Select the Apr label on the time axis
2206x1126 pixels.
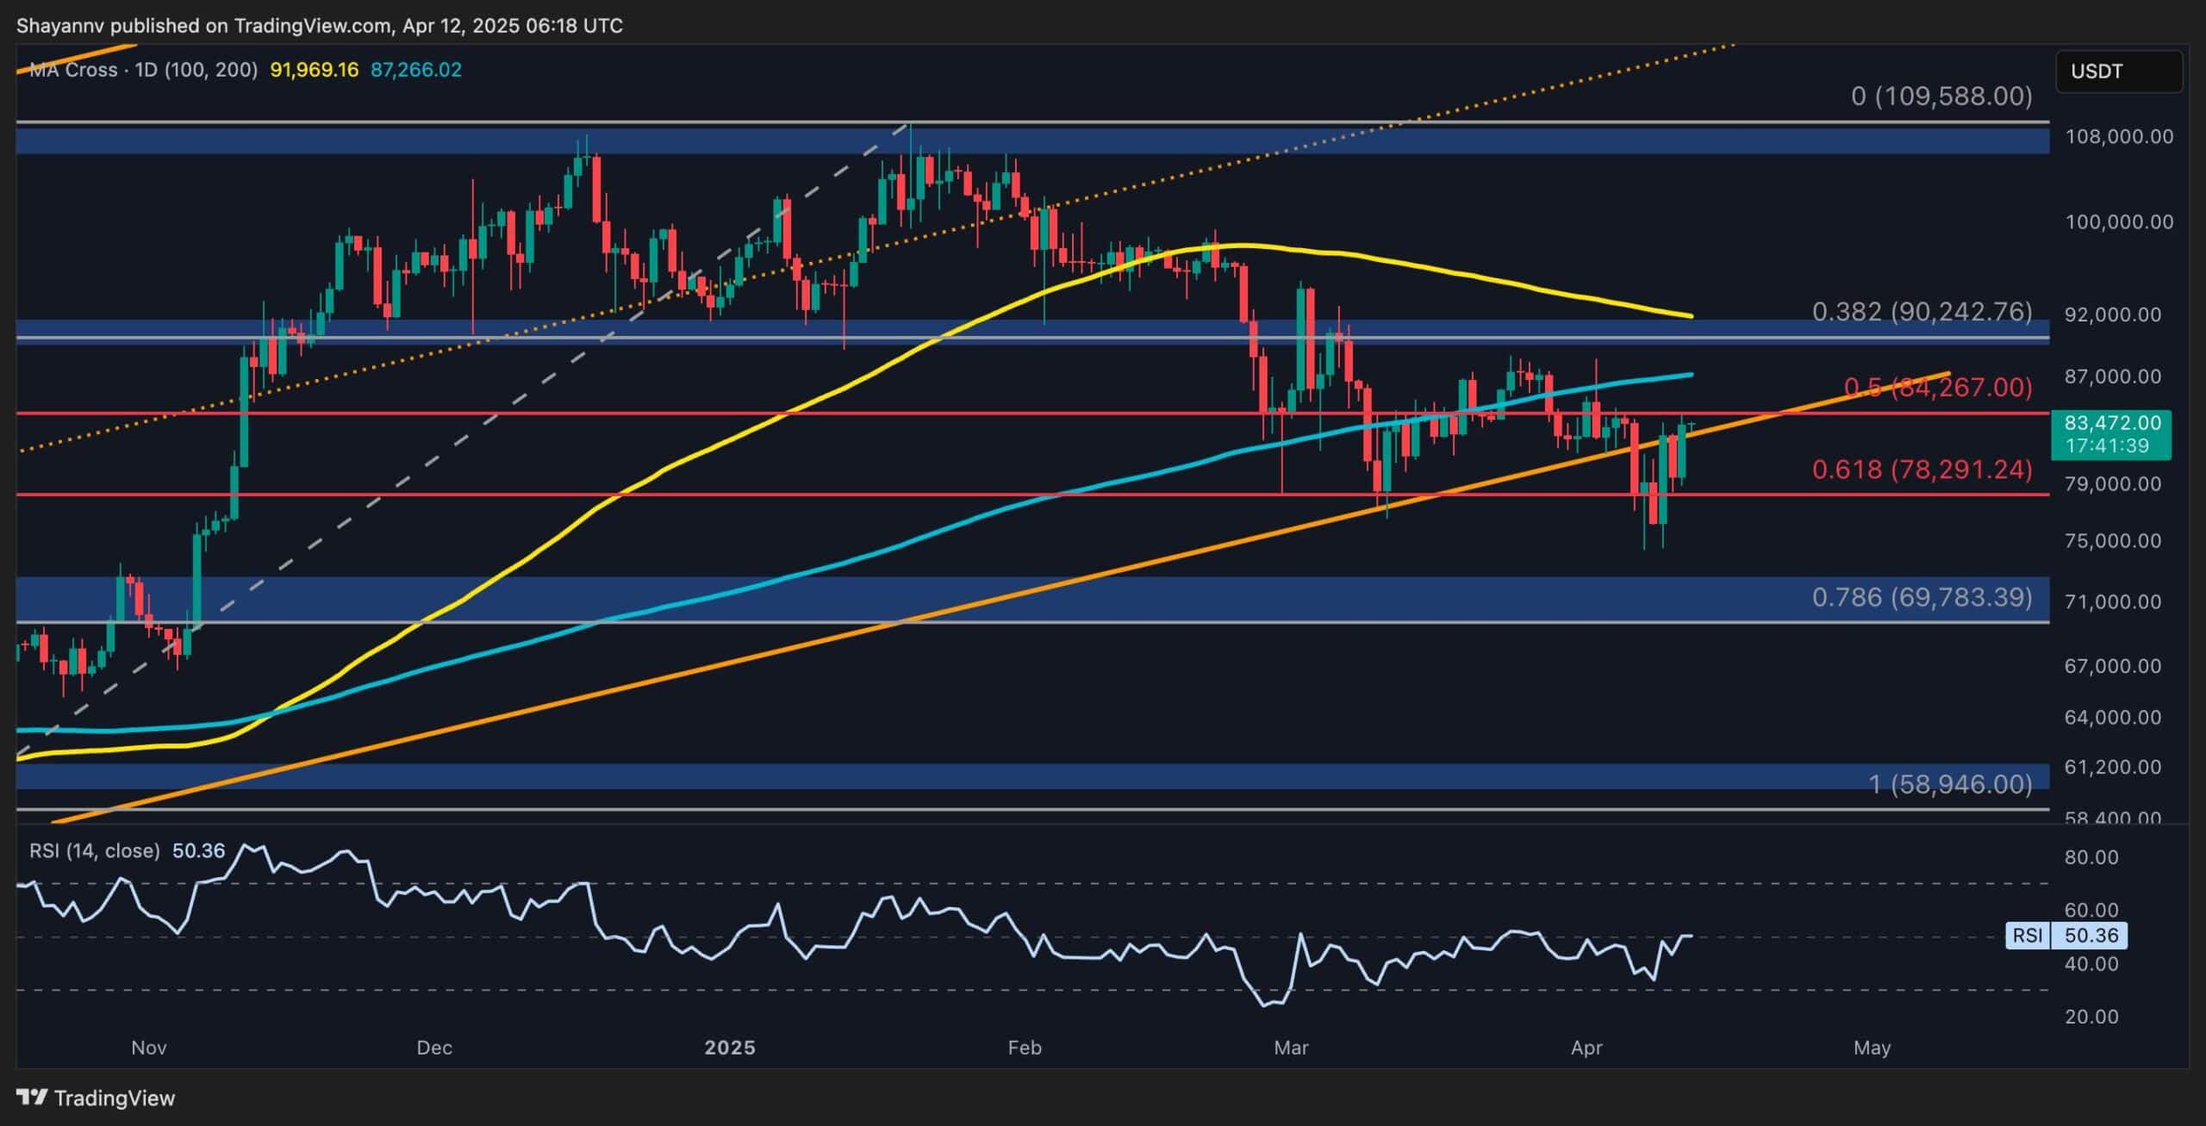(x=1588, y=1048)
